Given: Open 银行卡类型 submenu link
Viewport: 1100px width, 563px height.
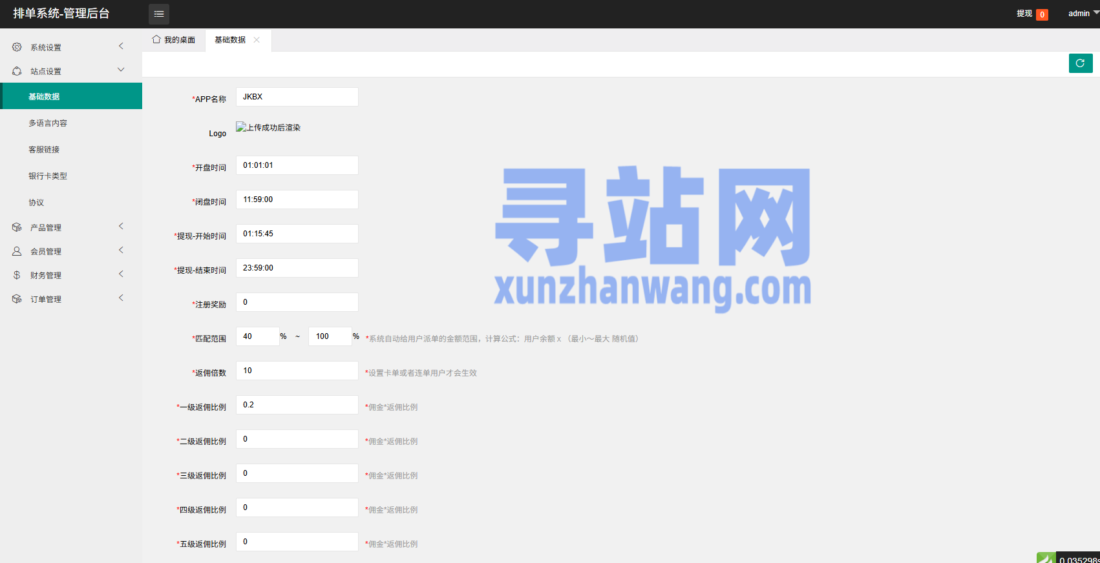Looking at the screenshot, I should (48, 176).
